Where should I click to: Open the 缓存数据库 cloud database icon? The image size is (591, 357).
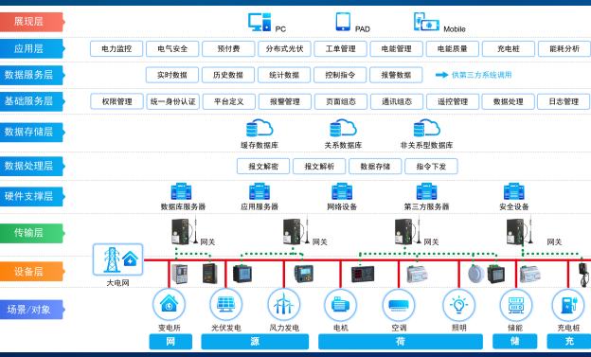260,128
